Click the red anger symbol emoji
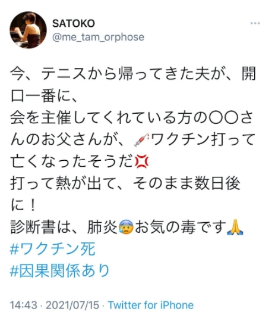This screenshot has height=321, width=275. [x=142, y=161]
